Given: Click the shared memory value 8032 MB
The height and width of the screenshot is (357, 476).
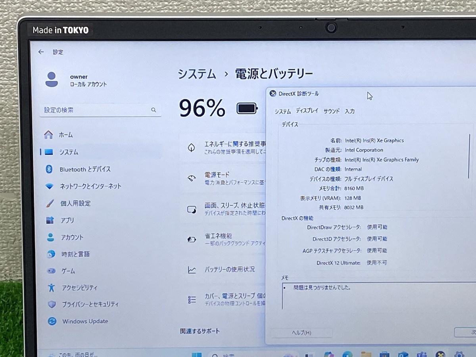Looking at the screenshot, I should click(x=354, y=207).
